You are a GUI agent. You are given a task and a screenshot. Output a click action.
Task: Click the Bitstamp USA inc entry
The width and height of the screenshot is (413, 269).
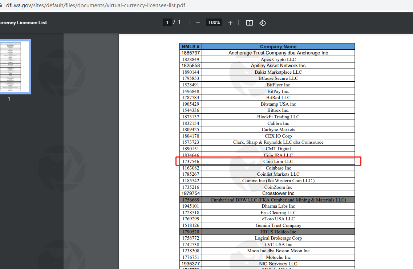[x=278, y=104]
